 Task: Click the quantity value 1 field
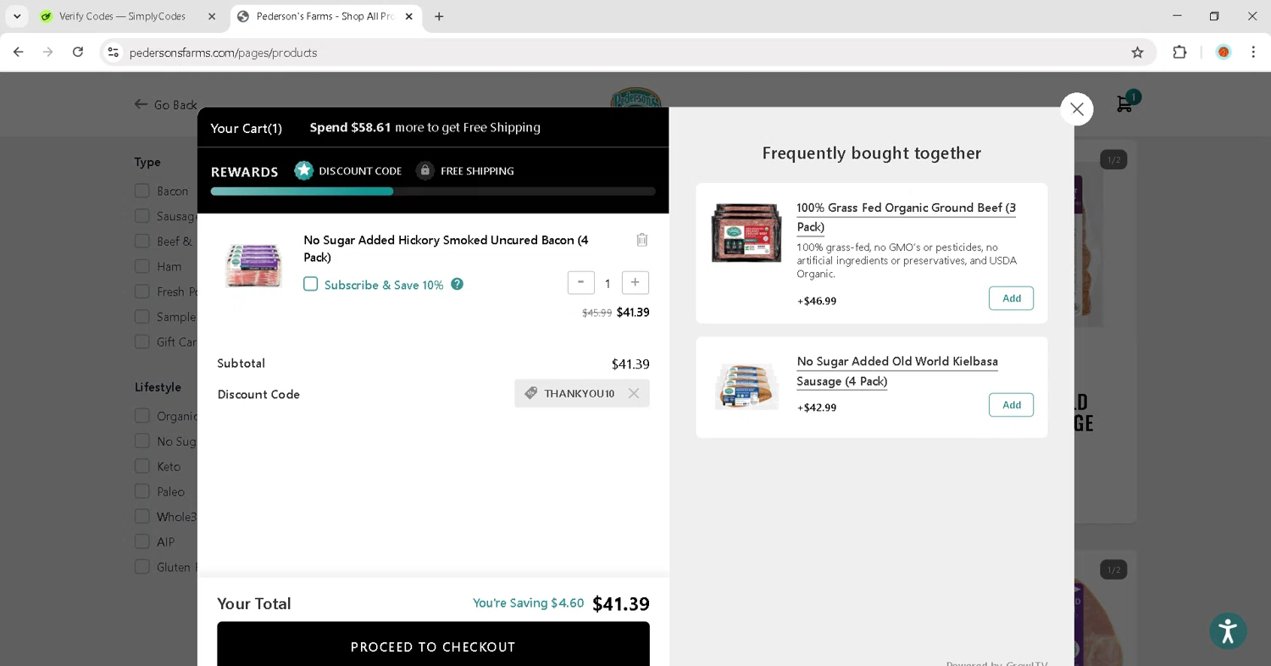[x=608, y=283]
